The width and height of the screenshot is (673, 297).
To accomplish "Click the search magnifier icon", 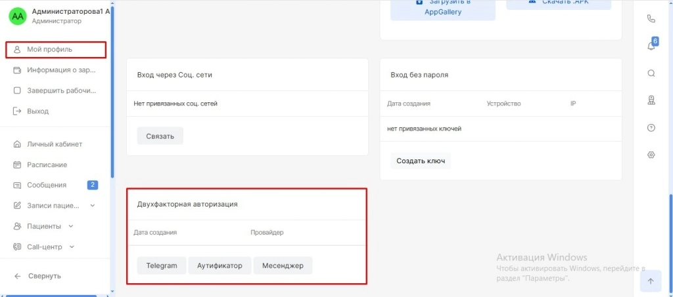I will (651, 73).
